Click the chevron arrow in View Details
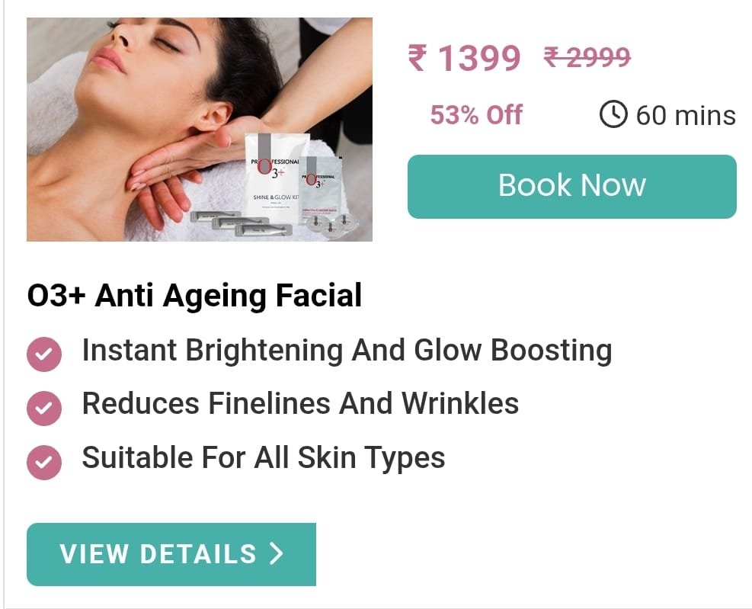Image resolution: width=752 pixels, height=609 pixels. (x=277, y=553)
